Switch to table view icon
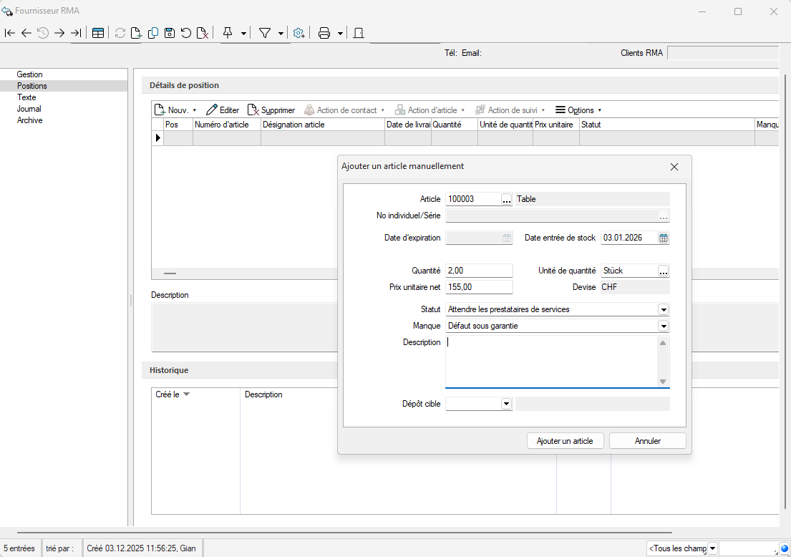Image resolution: width=791 pixels, height=557 pixels. [x=98, y=33]
